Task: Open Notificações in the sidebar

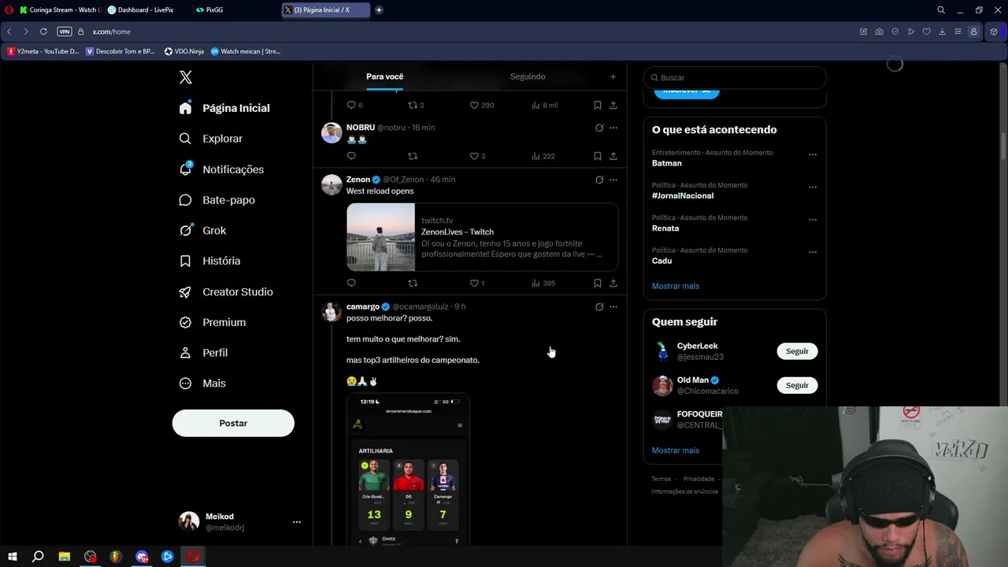Action: tap(221, 169)
